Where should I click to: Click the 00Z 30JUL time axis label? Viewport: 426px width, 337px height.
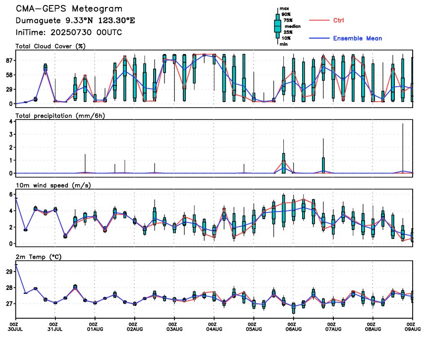[16, 327]
